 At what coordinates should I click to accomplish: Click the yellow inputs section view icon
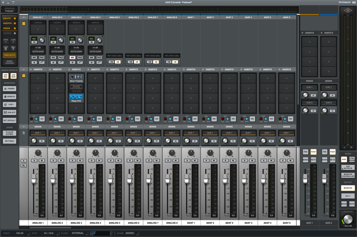click(24, 23)
